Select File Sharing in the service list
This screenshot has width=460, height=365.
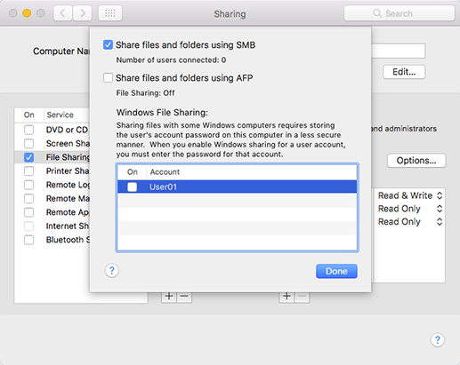tap(52, 157)
